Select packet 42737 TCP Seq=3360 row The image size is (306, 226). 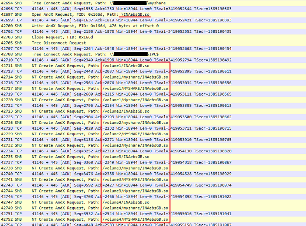click(x=153, y=162)
